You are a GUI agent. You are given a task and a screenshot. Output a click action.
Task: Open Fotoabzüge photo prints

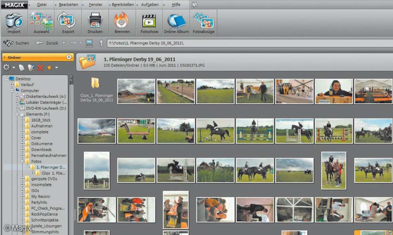(204, 23)
